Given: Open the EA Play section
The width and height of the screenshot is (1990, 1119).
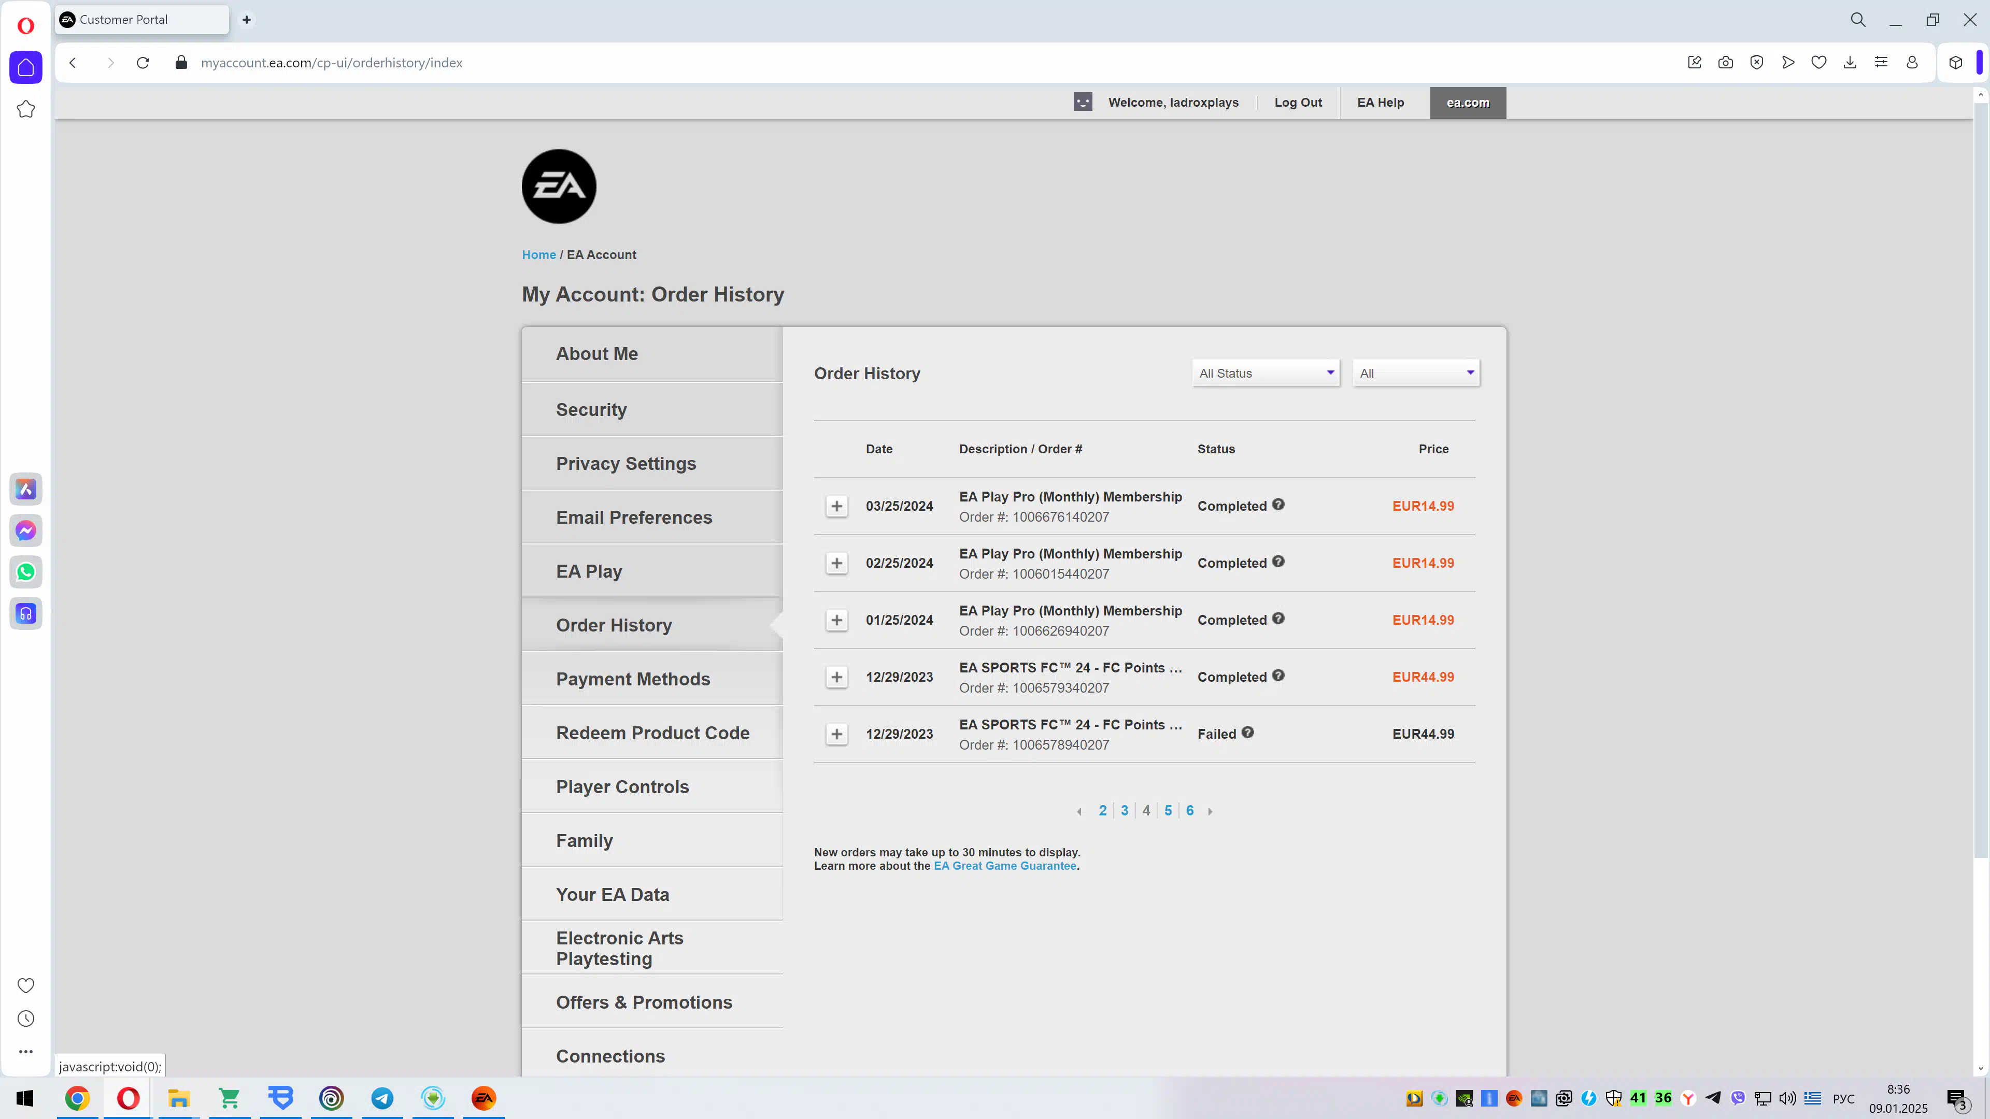Looking at the screenshot, I should pyautogui.click(x=652, y=571).
